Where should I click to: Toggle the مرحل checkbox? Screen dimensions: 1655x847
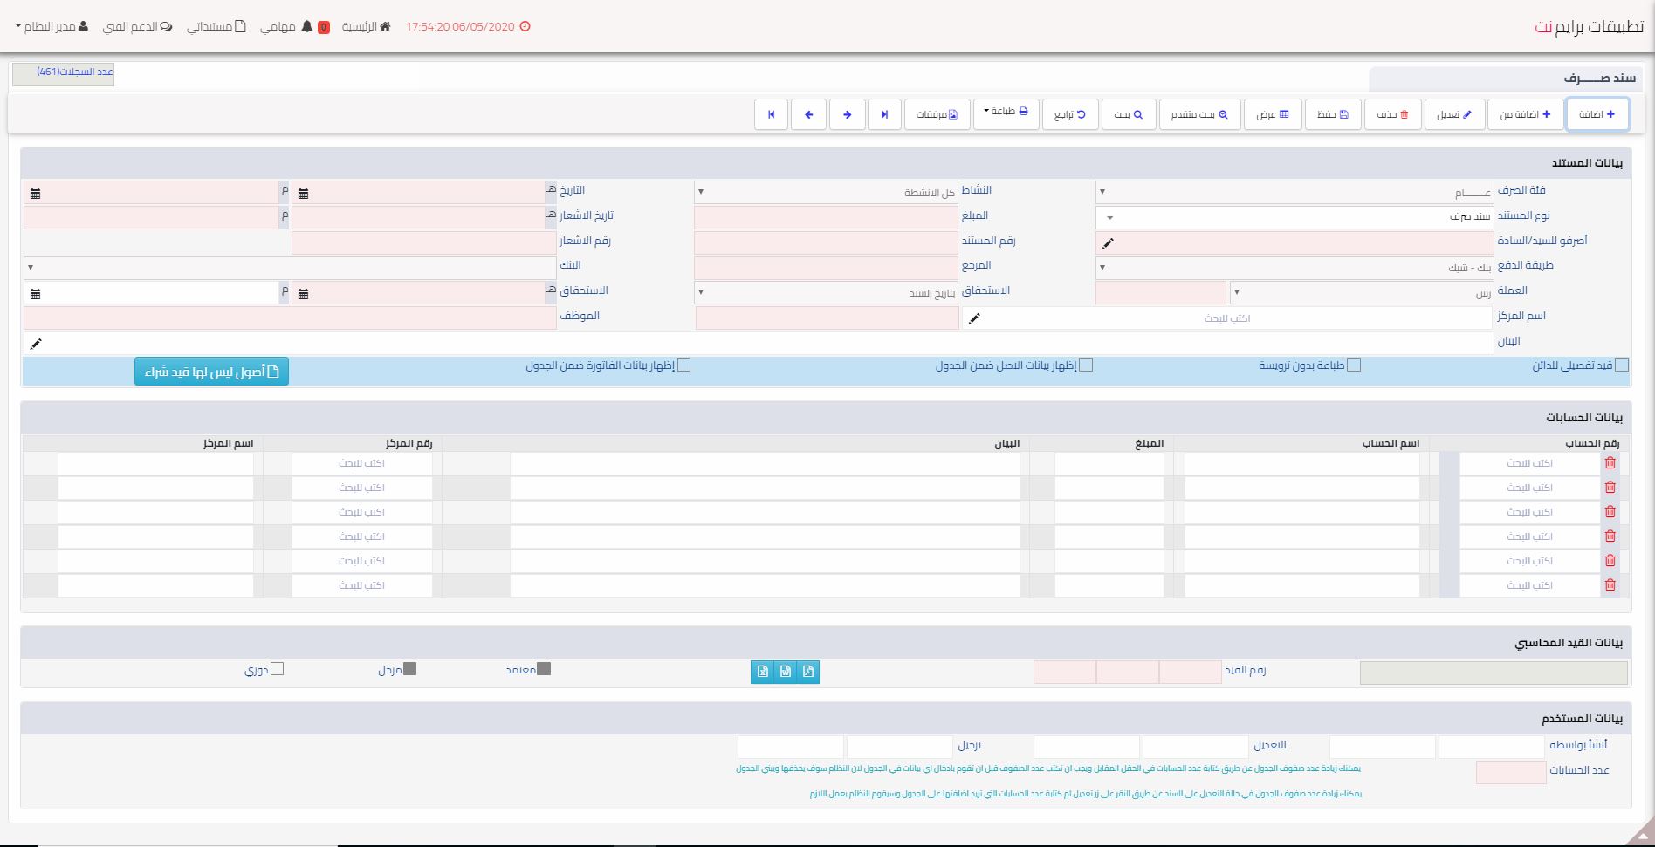coord(410,669)
